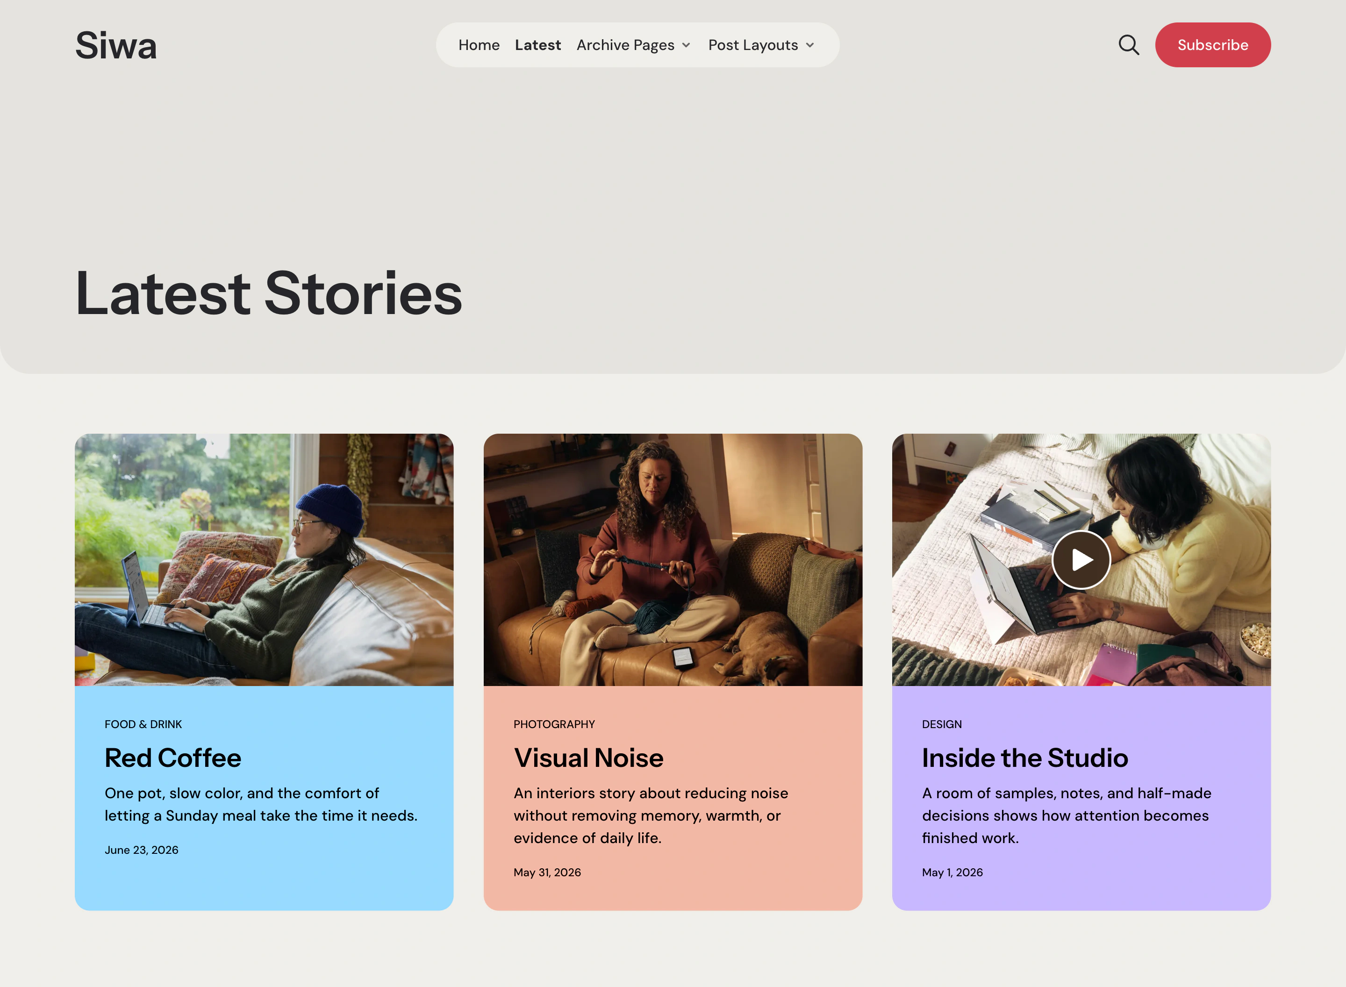Expand the Archive Pages chevron

[x=686, y=45]
